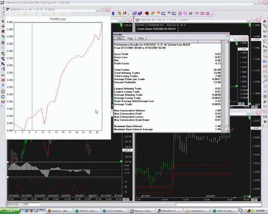Click the red HP FZ toolbar icon
268x214 pixels.
tap(180, 13)
